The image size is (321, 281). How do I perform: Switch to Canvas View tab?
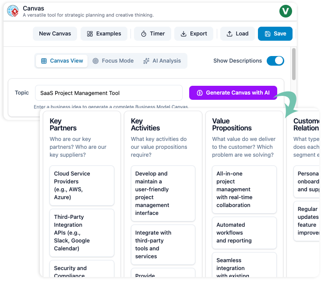click(x=62, y=61)
